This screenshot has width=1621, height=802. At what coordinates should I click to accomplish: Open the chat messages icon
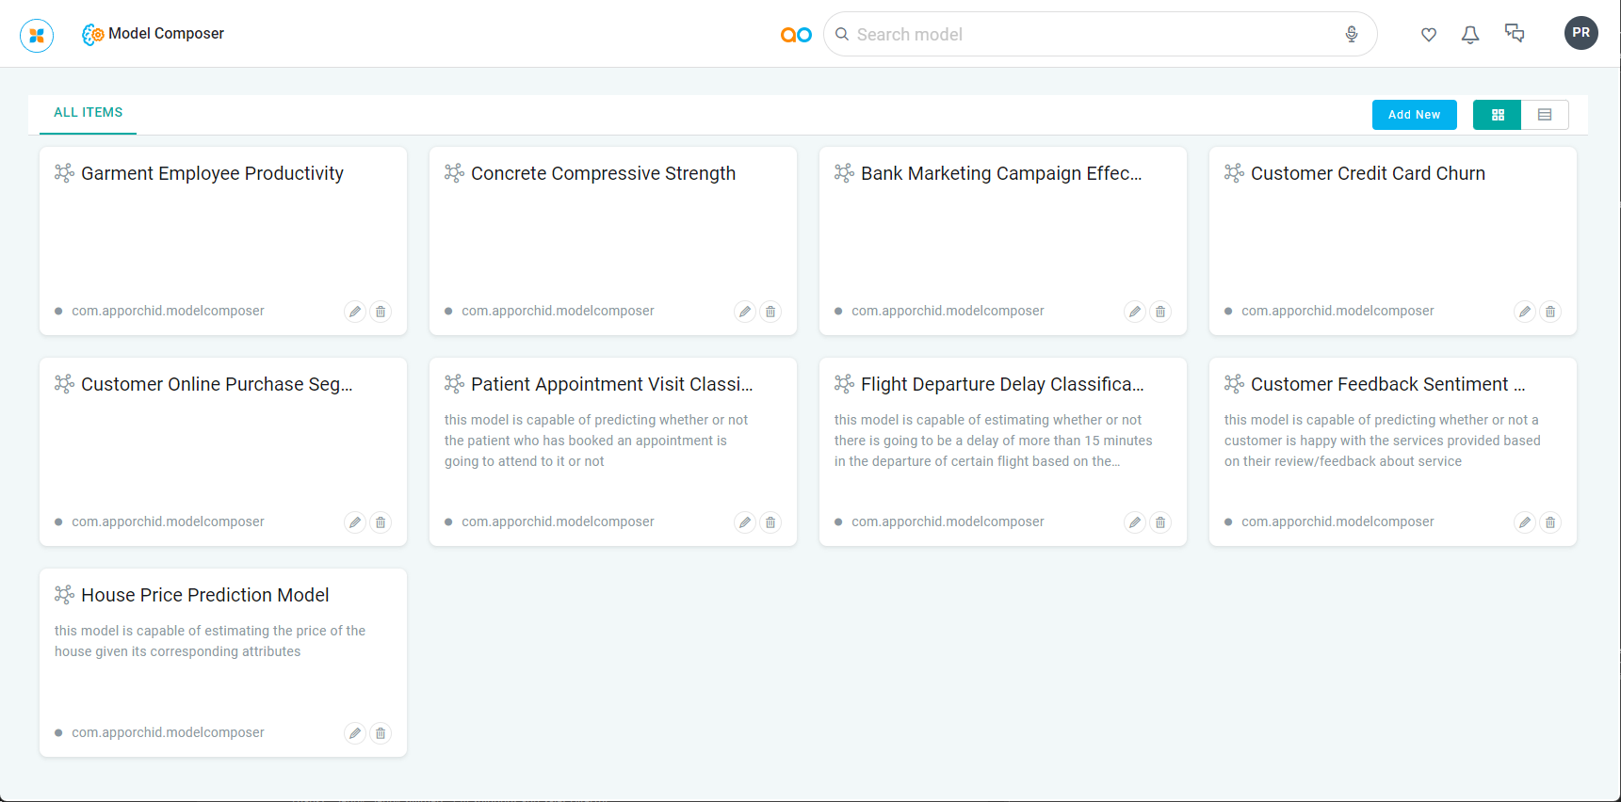(1514, 34)
